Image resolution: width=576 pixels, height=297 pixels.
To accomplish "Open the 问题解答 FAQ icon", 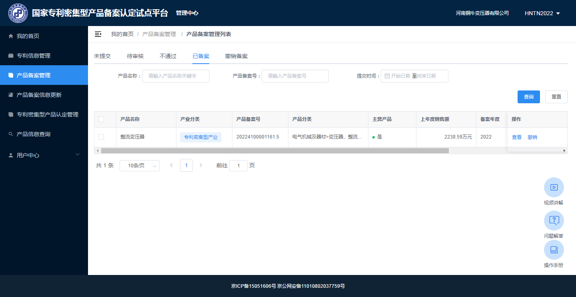I will tap(554, 221).
